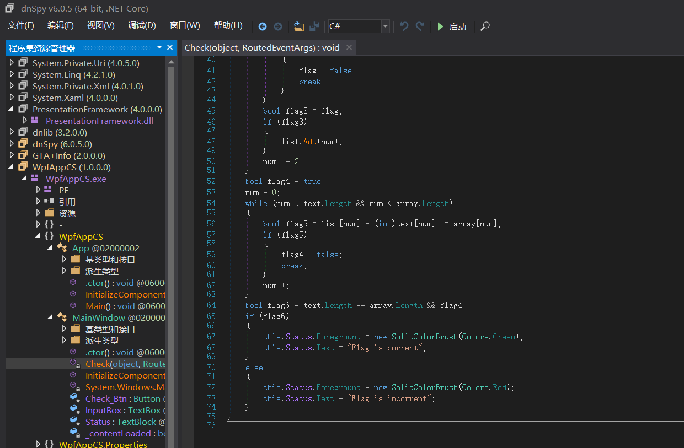This screenshot has height=448, width=684.
Task: Click the open file toolbar icon
Action: click(x=299, y=26)
